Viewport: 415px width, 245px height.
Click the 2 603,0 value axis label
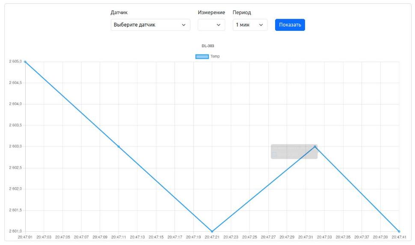point(15,146)
